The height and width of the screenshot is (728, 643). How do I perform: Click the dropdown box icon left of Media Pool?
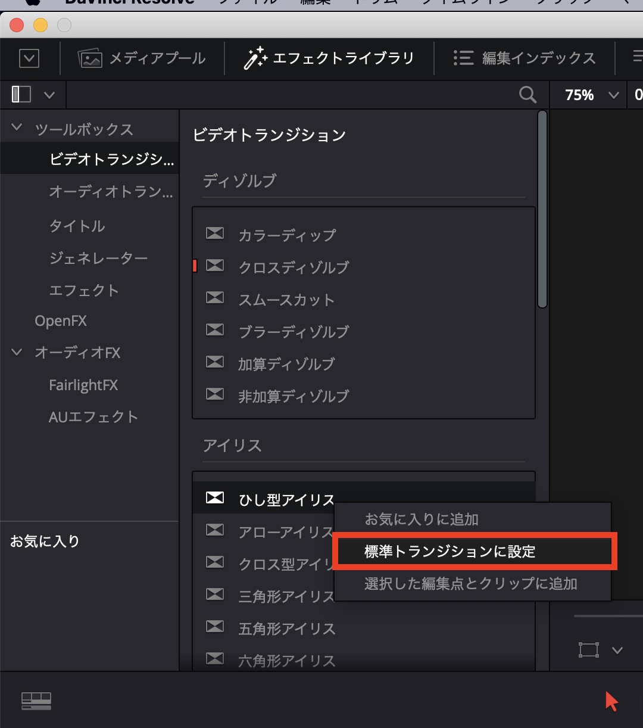coord(29,58)
